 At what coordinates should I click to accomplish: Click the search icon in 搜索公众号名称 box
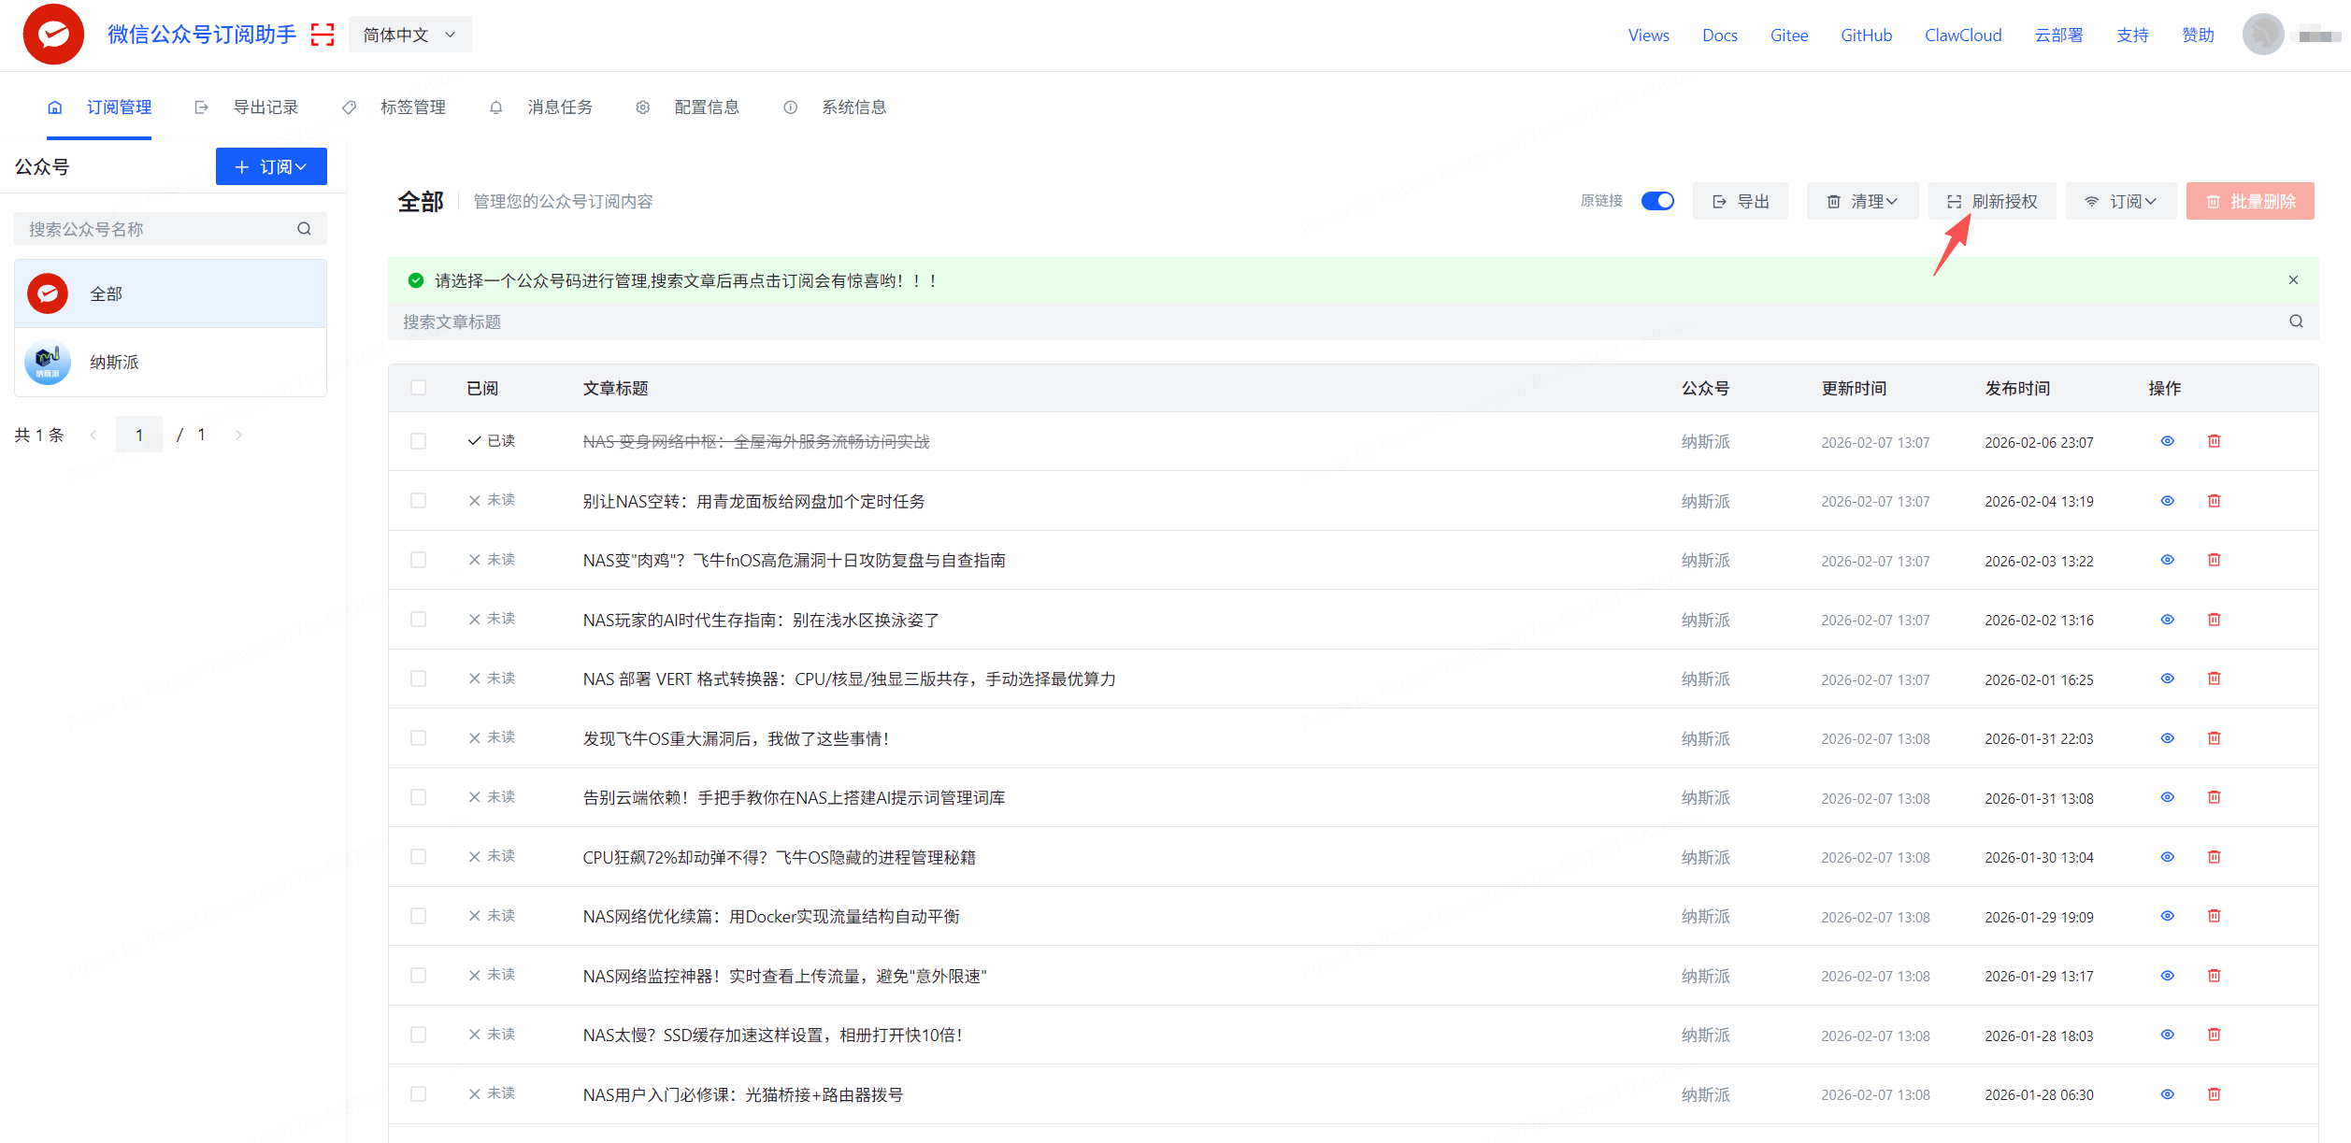tap(304, 229)
